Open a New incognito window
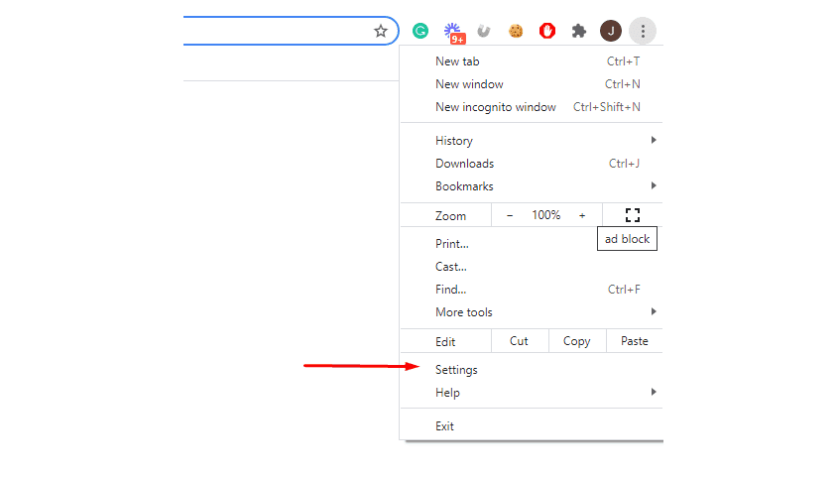This screenshot has width=838, height=477. 532,107
